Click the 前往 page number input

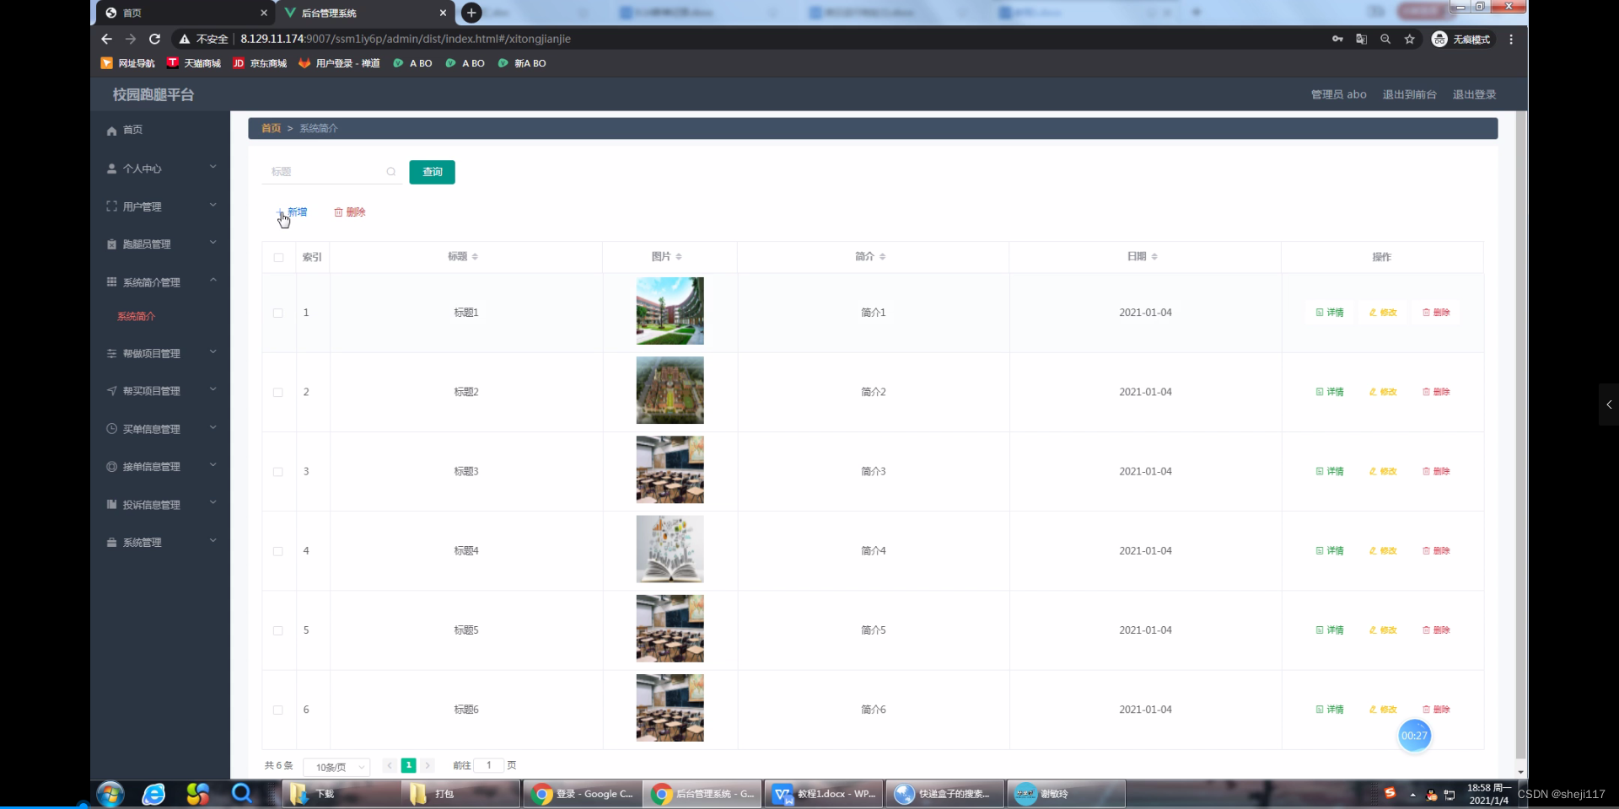click(x=488, y=766)
